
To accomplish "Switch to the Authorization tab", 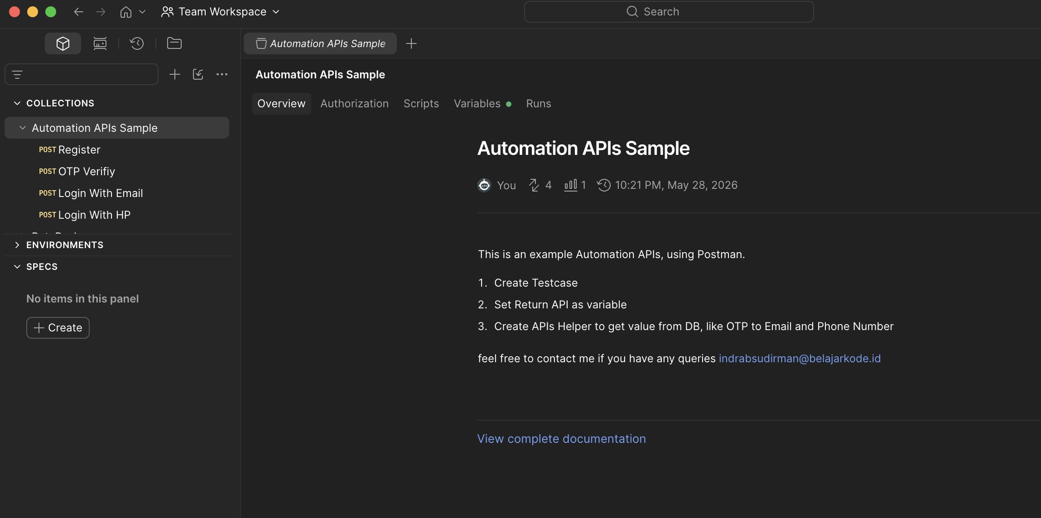I will [354, 104].
